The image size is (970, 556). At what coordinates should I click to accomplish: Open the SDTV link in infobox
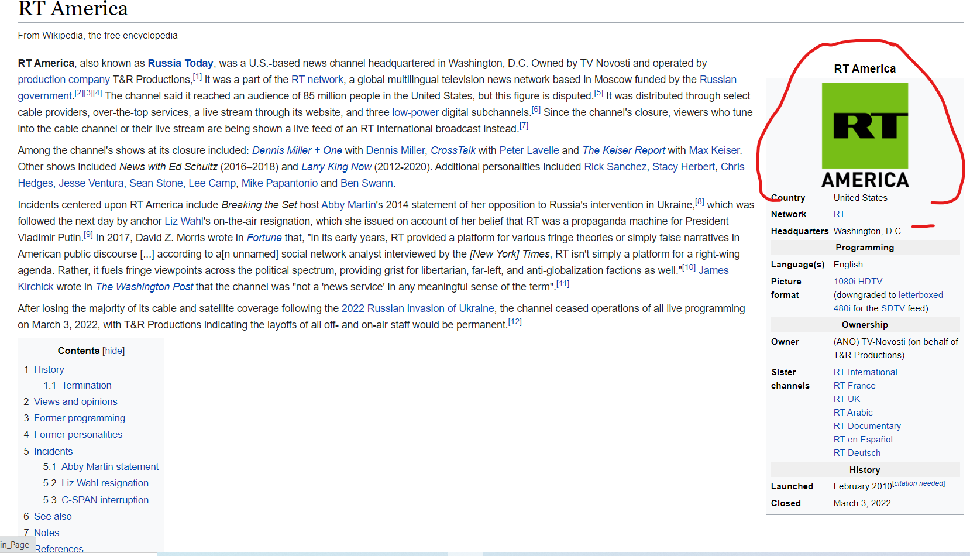pyautogui.click(x=893, y=308)
